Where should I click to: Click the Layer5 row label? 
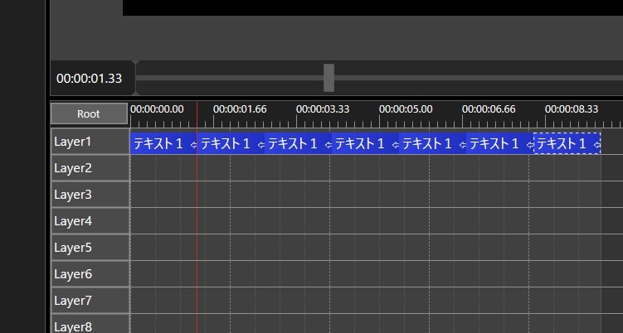click(x=90, y=248)
